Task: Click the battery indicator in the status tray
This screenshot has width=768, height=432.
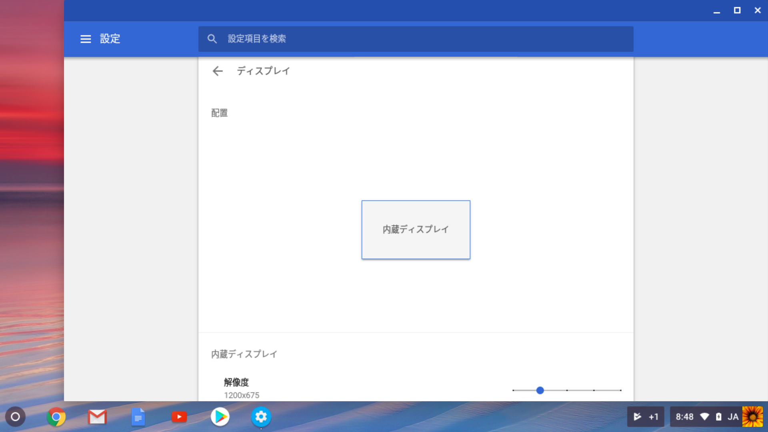Action: (718, 416)
